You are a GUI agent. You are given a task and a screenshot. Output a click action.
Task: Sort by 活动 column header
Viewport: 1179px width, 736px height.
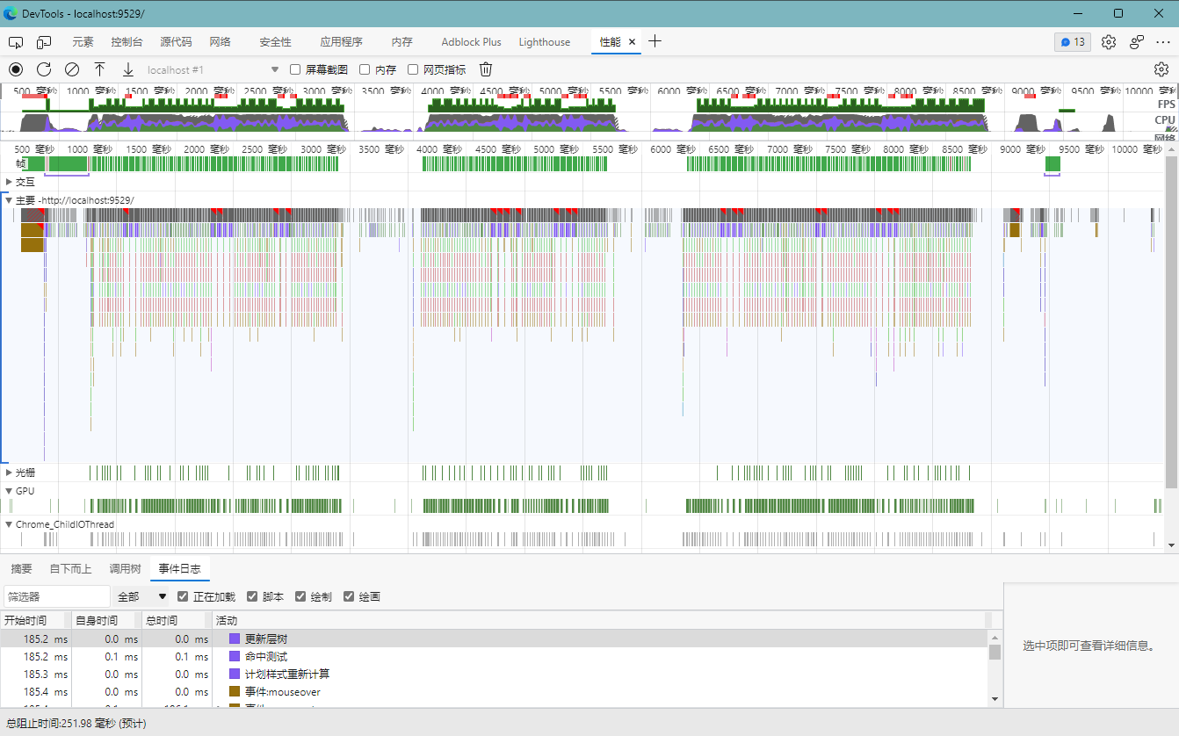pyautogui.click(x=598, y=621)
